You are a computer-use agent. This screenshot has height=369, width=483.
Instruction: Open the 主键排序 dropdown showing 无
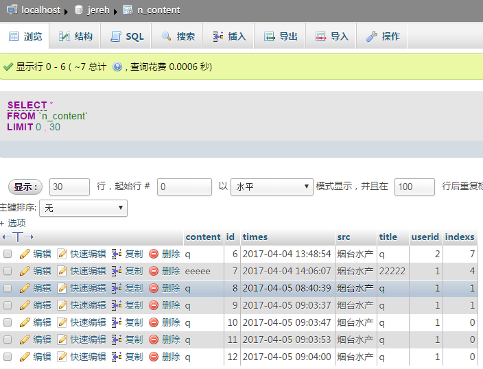tap(84, 208)
